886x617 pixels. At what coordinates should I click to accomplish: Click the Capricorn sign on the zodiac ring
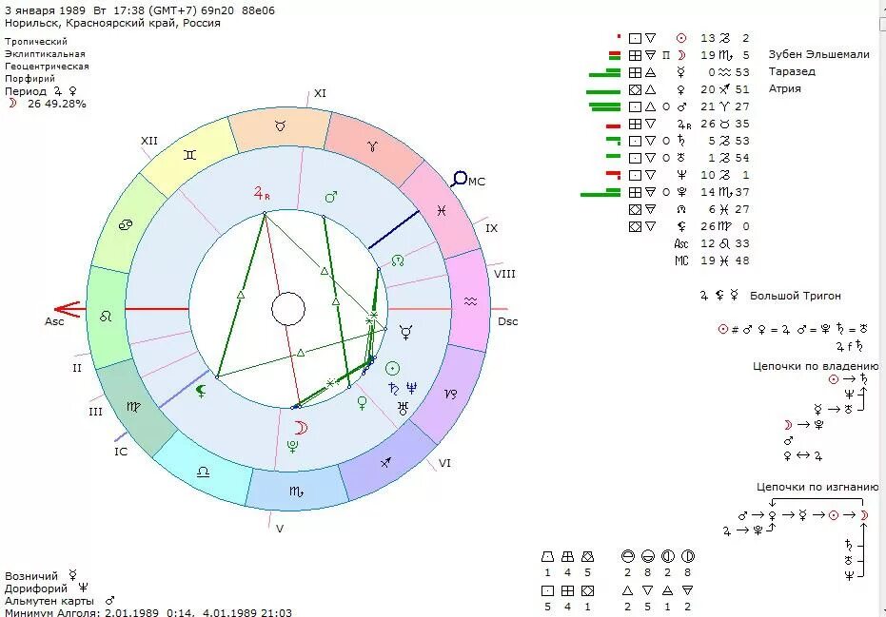451,394
